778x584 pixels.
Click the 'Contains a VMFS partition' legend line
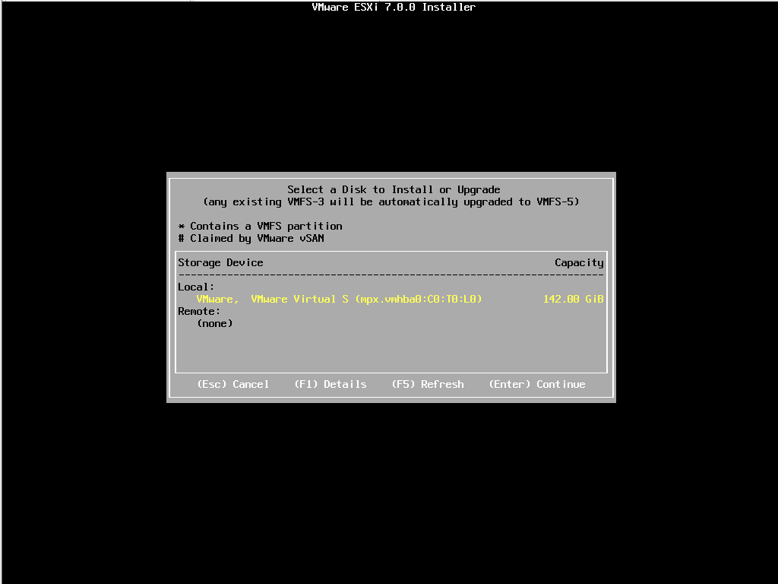click(260, 227)
